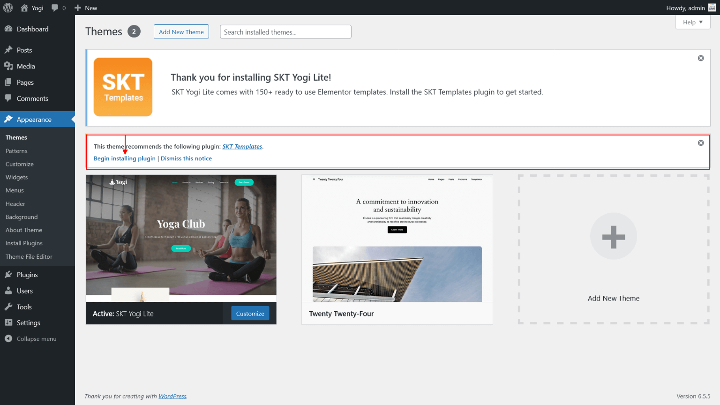Click the Add New Theme button
720x405 pixels.
(x=181, y=32)
